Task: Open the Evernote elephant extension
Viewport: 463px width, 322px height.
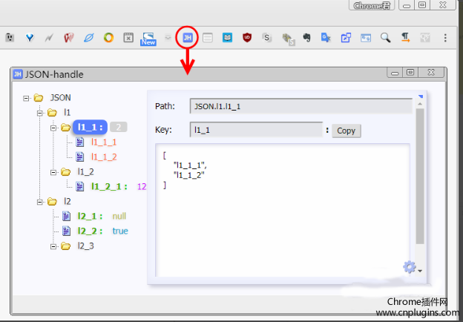Action: 306,38
